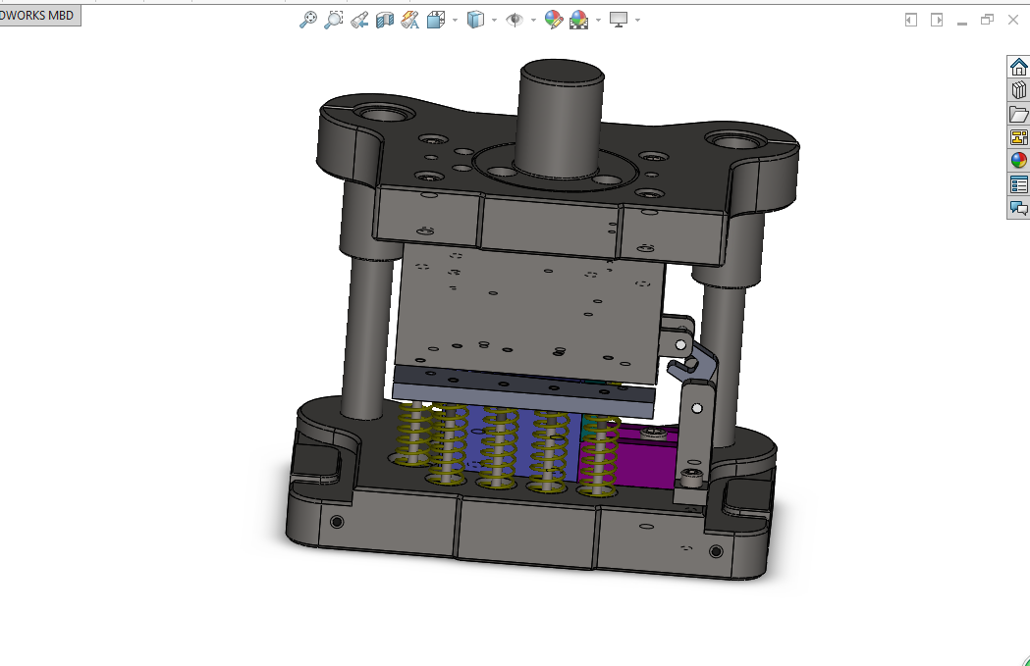
Task: Click the Zoom to Fit icon
Action: (x=307, y=20)
